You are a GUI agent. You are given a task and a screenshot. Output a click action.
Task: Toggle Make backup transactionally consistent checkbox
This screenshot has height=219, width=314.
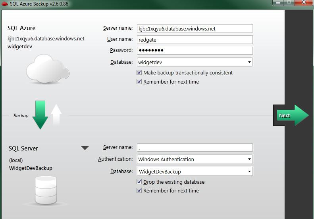coord(139,72)
